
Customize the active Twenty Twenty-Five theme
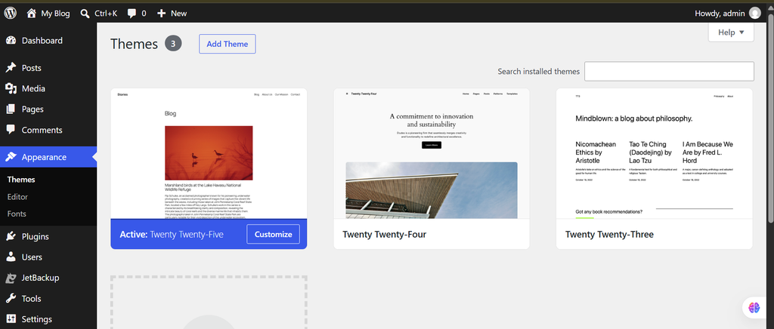coord(273,235)
